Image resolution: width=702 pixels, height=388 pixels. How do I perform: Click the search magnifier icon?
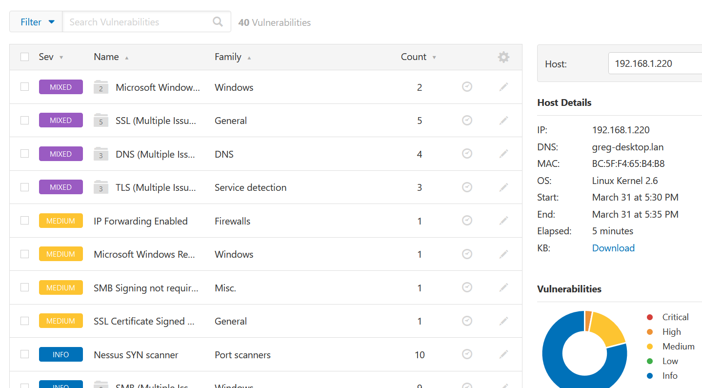pos(218,22)
